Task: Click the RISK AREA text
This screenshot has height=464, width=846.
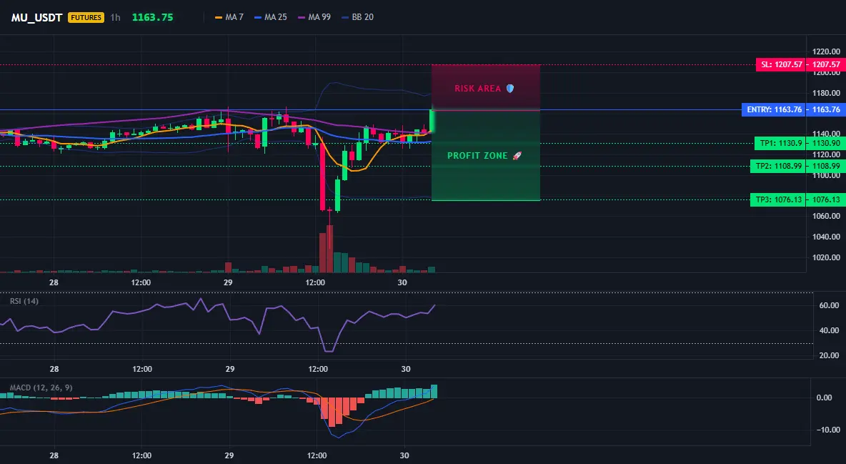Action: click(x=477, y=89)
